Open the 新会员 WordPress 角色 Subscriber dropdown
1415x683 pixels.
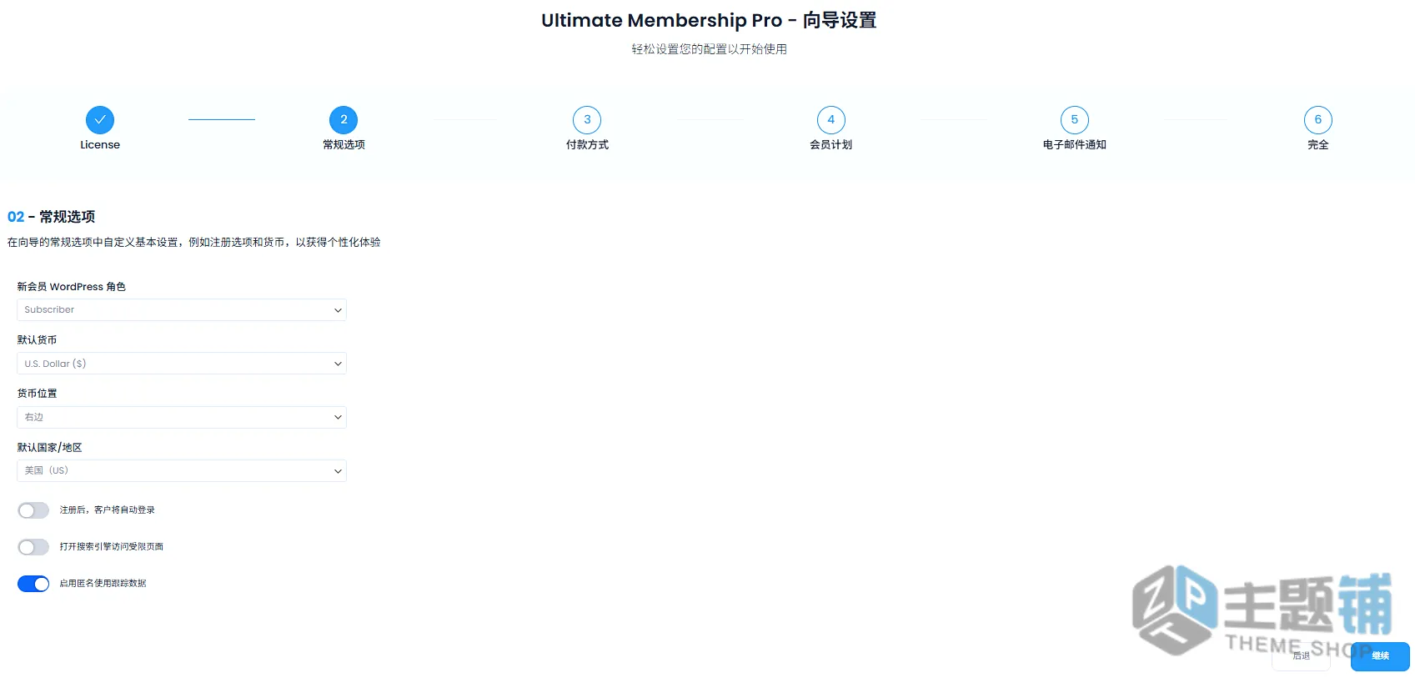tap(182, 309)
